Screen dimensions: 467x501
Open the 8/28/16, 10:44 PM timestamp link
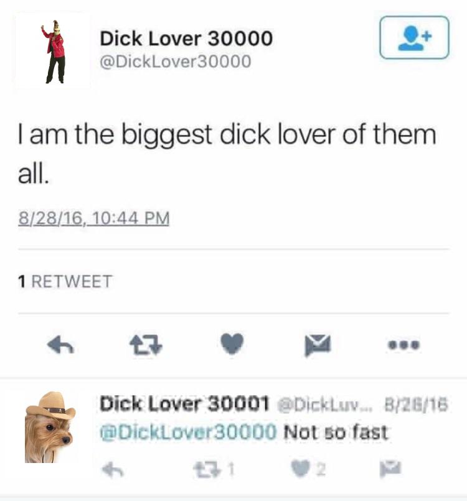coord(93,218)
